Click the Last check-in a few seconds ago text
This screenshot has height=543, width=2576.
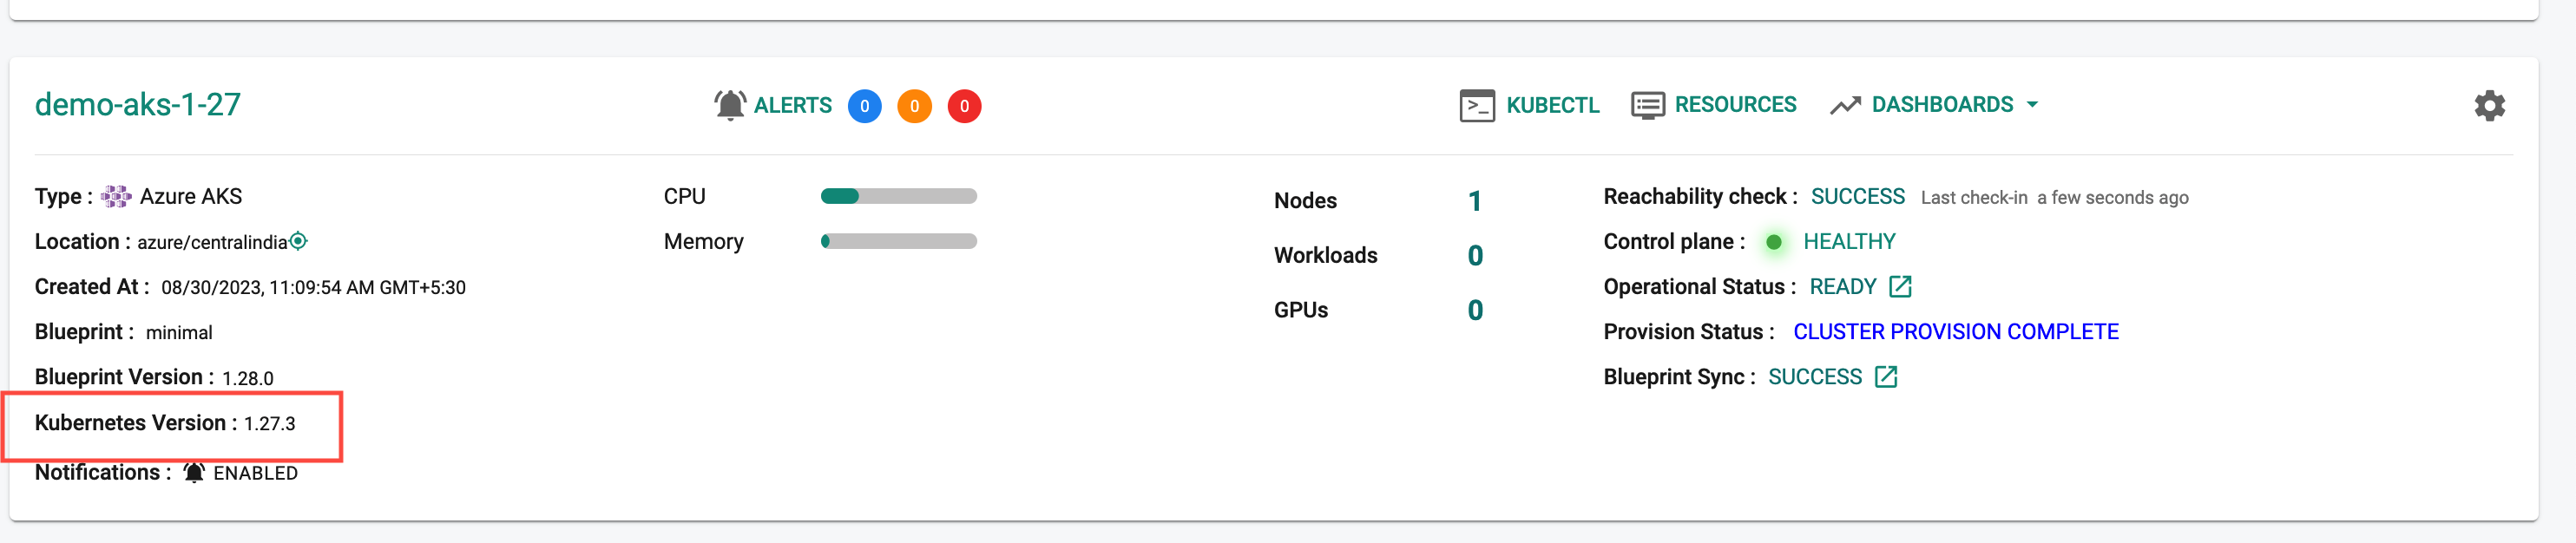tap(2055, 198)
